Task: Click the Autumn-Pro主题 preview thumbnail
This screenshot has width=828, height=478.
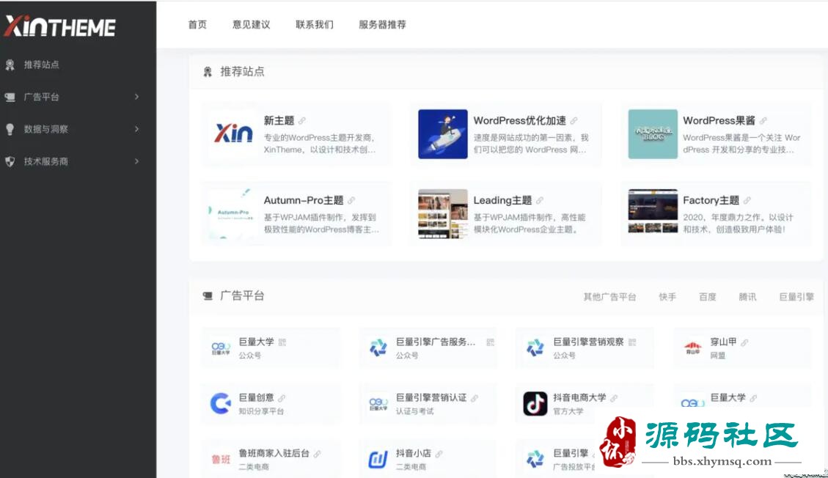Action: point(233,213)
